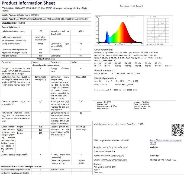The image size is (184, 175).
Task: Click the MARWAY.UG@outlook.com email link
Action: pos(114,160)
